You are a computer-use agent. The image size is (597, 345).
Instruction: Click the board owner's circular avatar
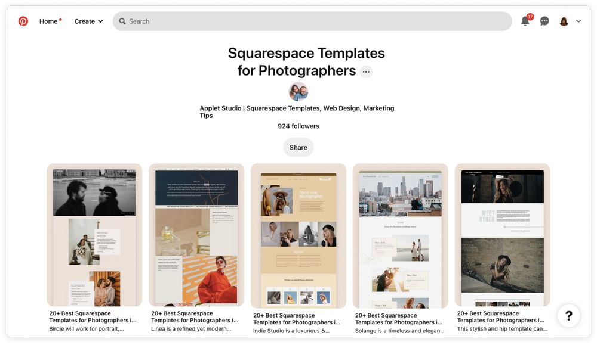[x=298, y=91]
